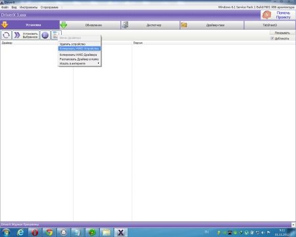Open the mail app taskbar icon

[64, 232]
